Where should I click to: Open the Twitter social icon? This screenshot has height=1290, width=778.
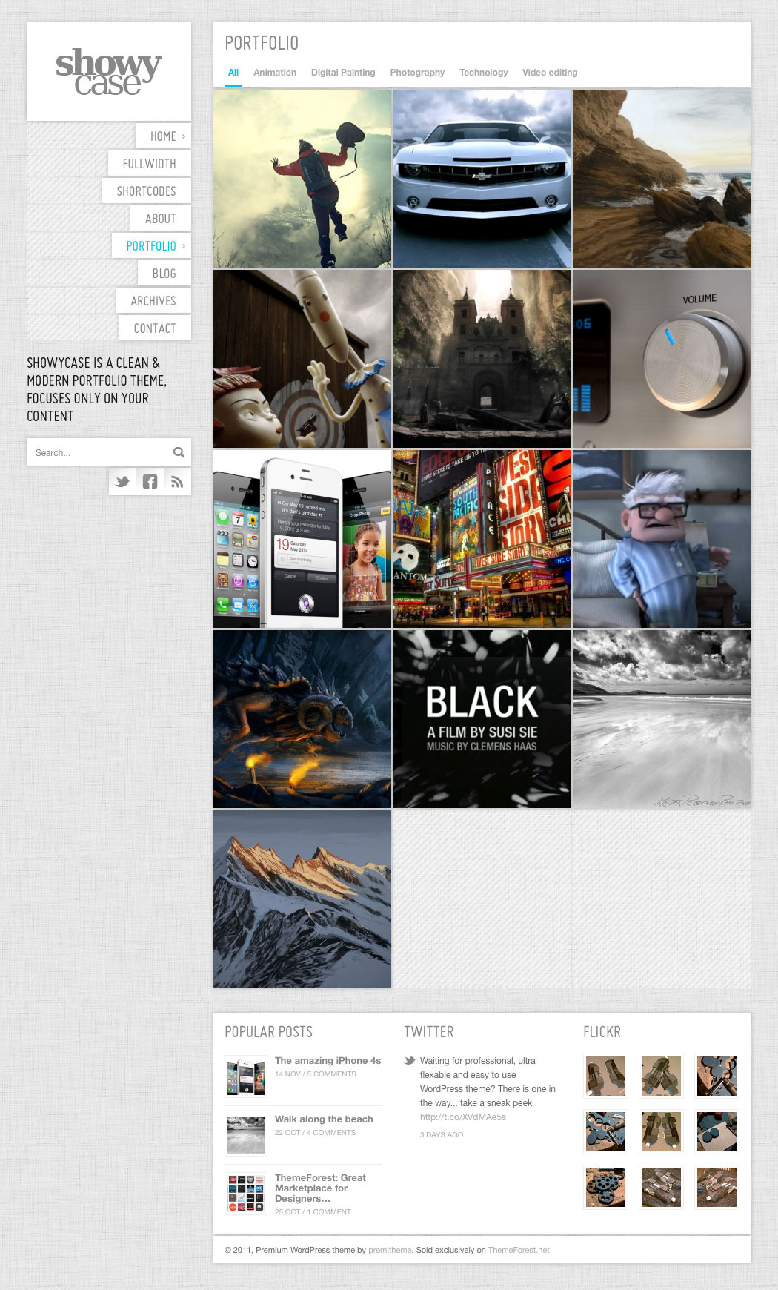pos(123,482)
